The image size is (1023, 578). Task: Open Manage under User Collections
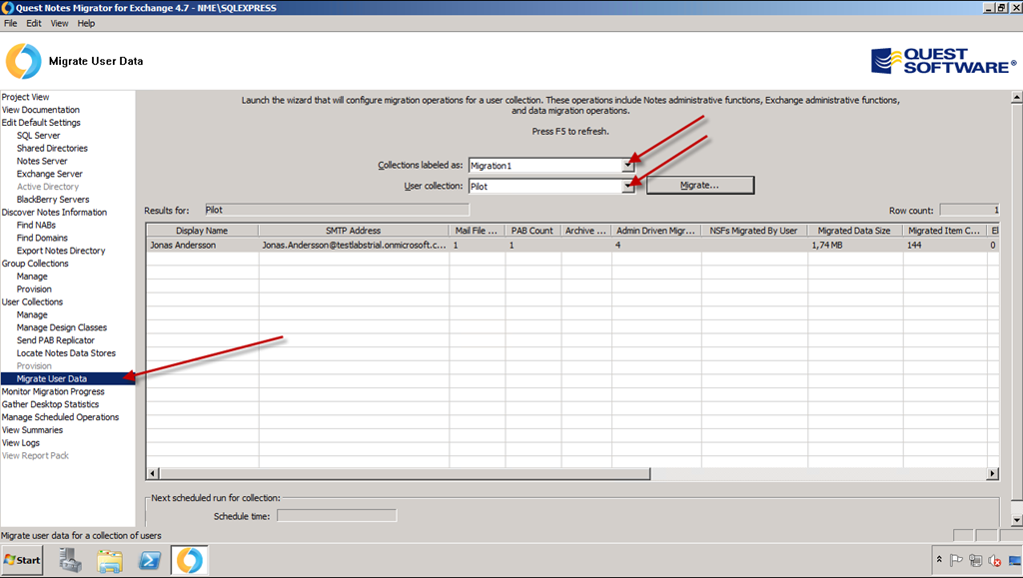32,314
